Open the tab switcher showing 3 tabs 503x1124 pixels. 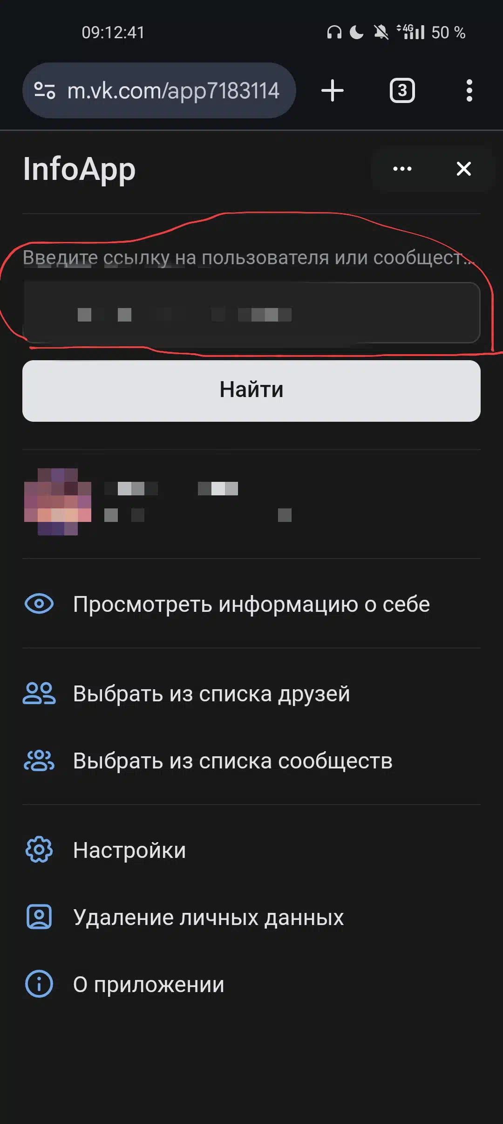click(x=402, y=90)
